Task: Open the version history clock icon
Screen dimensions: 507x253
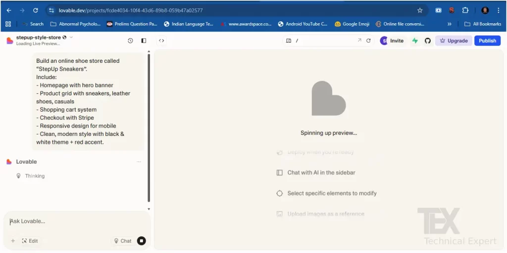Action: 130,41
